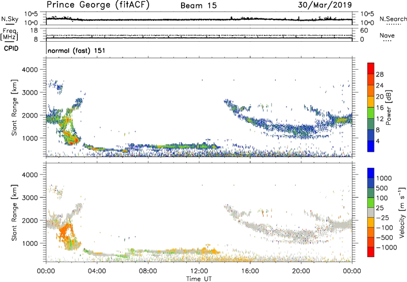Viewport: 407px width, 282px height.
Task: Click the '3000' tick in the power panel
Action: click(x=30, y=93)
